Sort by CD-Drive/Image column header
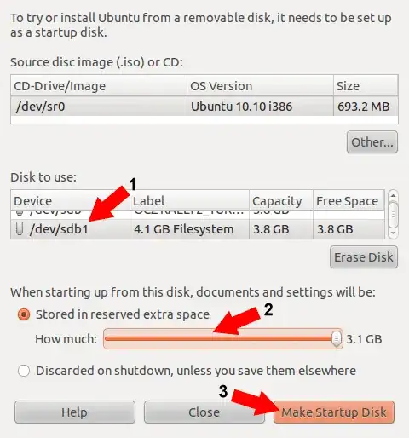409x438 pixels. click(99, 86)
